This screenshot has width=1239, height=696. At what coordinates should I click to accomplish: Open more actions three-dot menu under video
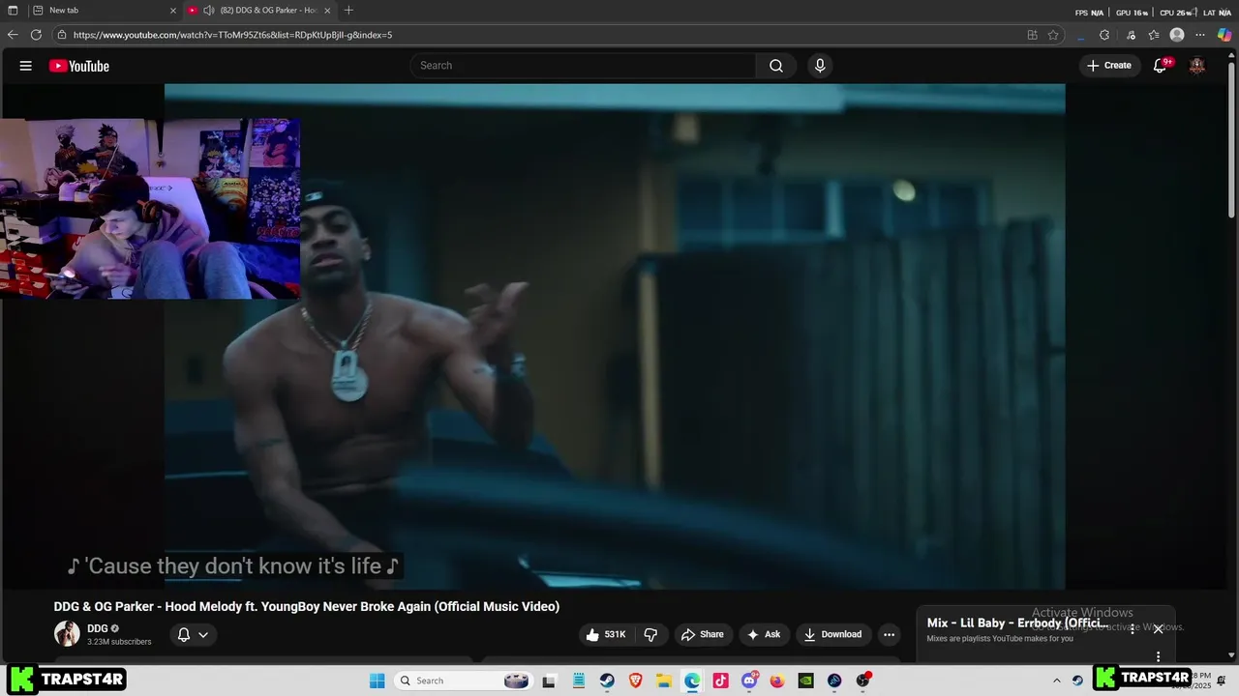[889, 635]
